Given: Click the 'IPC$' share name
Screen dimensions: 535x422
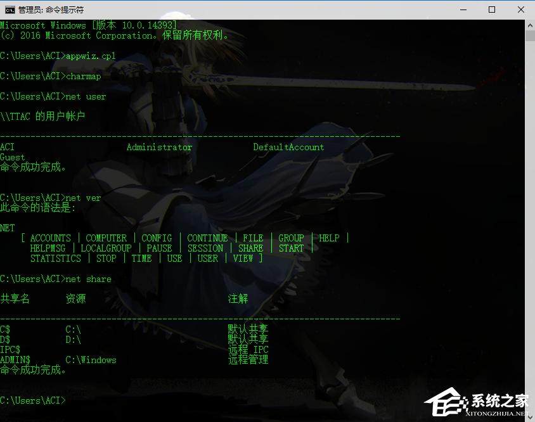Looking at the screenshot, I should tap(10, 350).
